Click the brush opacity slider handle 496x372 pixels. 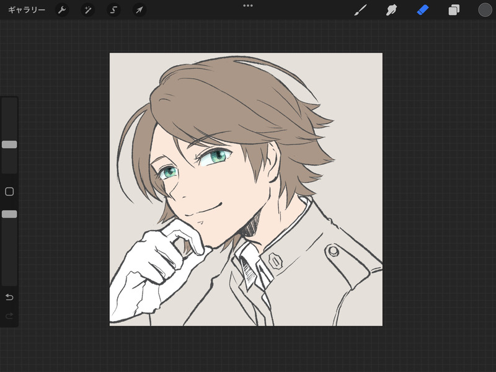[9, 214]
